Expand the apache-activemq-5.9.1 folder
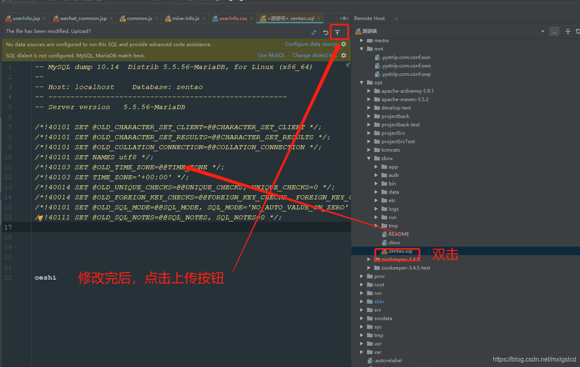Viewport: 580px width, 367px height. (369, 91)
